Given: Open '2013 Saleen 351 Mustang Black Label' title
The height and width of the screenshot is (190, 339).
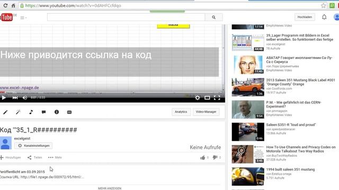Looking at the screenshot, I should coord(300,82).
